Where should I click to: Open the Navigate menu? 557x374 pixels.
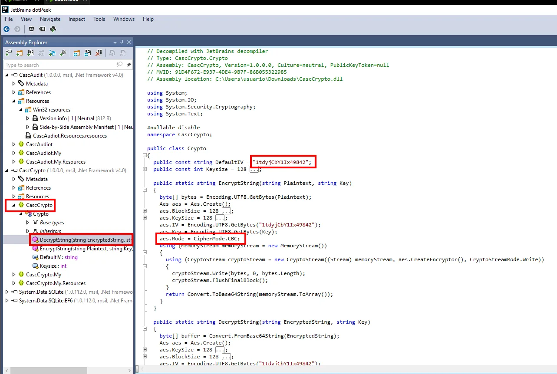click(50, 19)
